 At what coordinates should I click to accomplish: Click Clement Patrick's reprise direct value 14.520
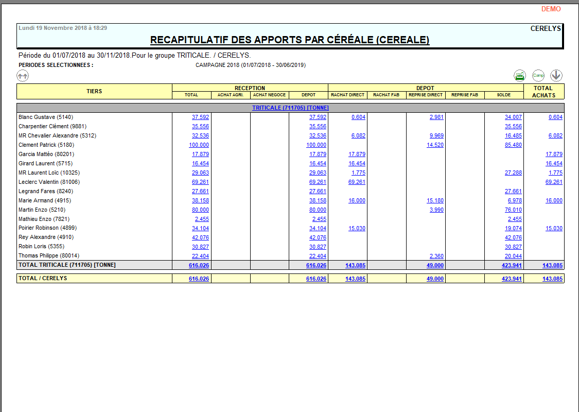pos(435,145)
